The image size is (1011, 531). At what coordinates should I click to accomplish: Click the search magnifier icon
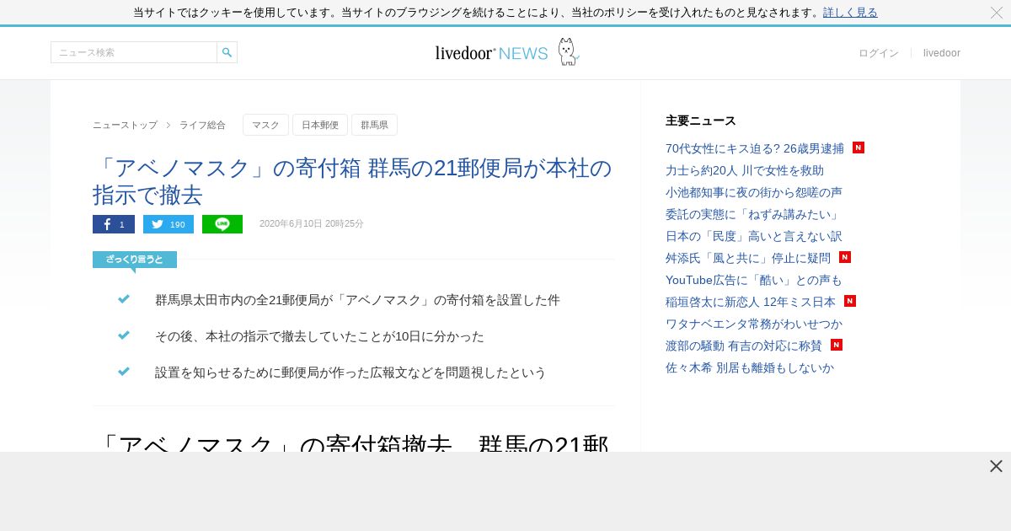[x=227, y=52]
